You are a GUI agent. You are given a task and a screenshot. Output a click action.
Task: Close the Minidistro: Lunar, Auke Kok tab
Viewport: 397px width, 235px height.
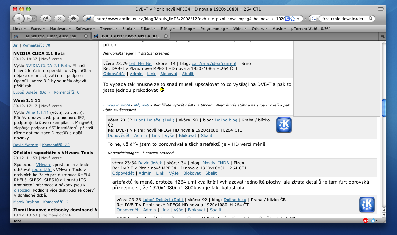coord(86,36)
